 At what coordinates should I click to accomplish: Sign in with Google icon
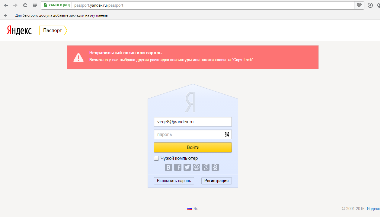(206, 167)
